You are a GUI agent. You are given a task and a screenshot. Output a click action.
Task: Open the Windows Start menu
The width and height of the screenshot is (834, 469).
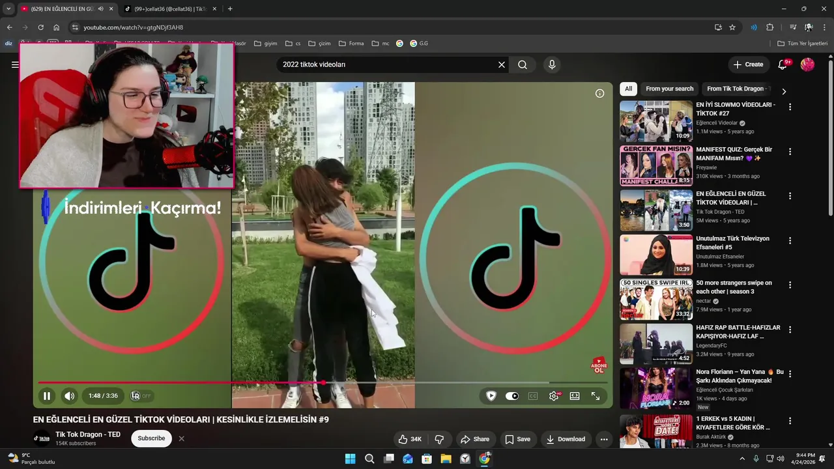pyautogui.click(x=350, y=459)
